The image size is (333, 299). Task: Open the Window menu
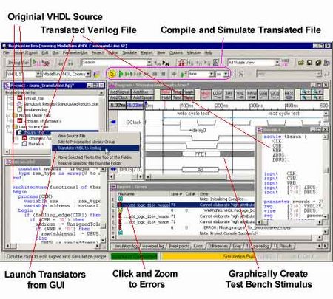click(194, 52)
